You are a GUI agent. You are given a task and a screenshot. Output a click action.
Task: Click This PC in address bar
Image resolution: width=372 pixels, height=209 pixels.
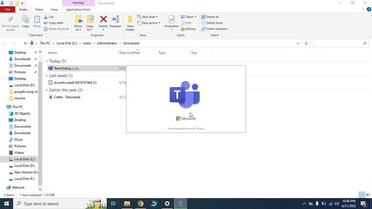[x=45, y=44]
